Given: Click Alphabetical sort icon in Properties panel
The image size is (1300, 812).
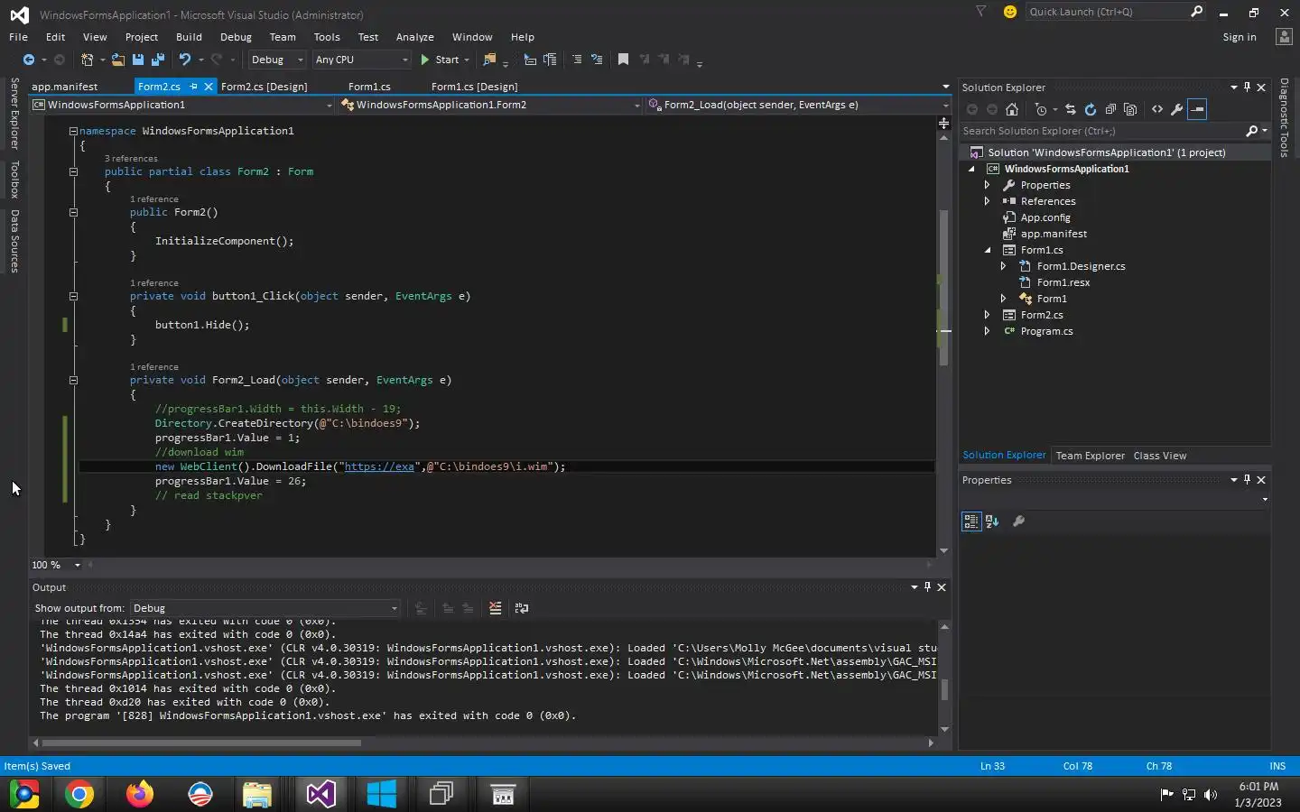Looking at the screenshot, I should pyautogui.click(x=992, y=521).
